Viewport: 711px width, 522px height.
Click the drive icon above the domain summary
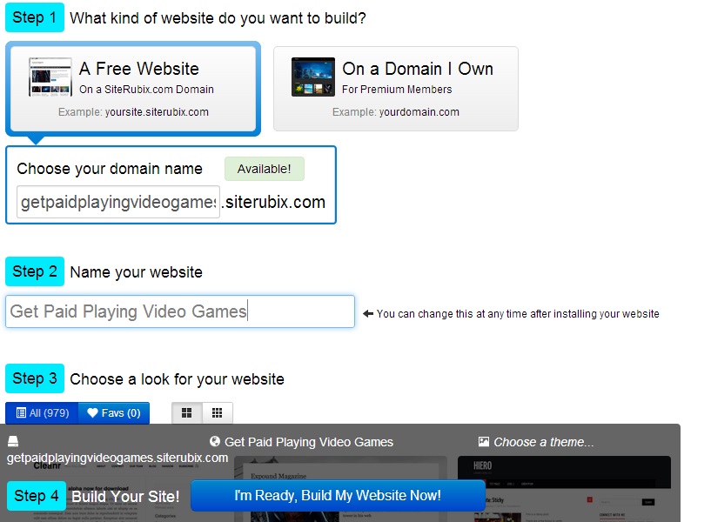13,441
